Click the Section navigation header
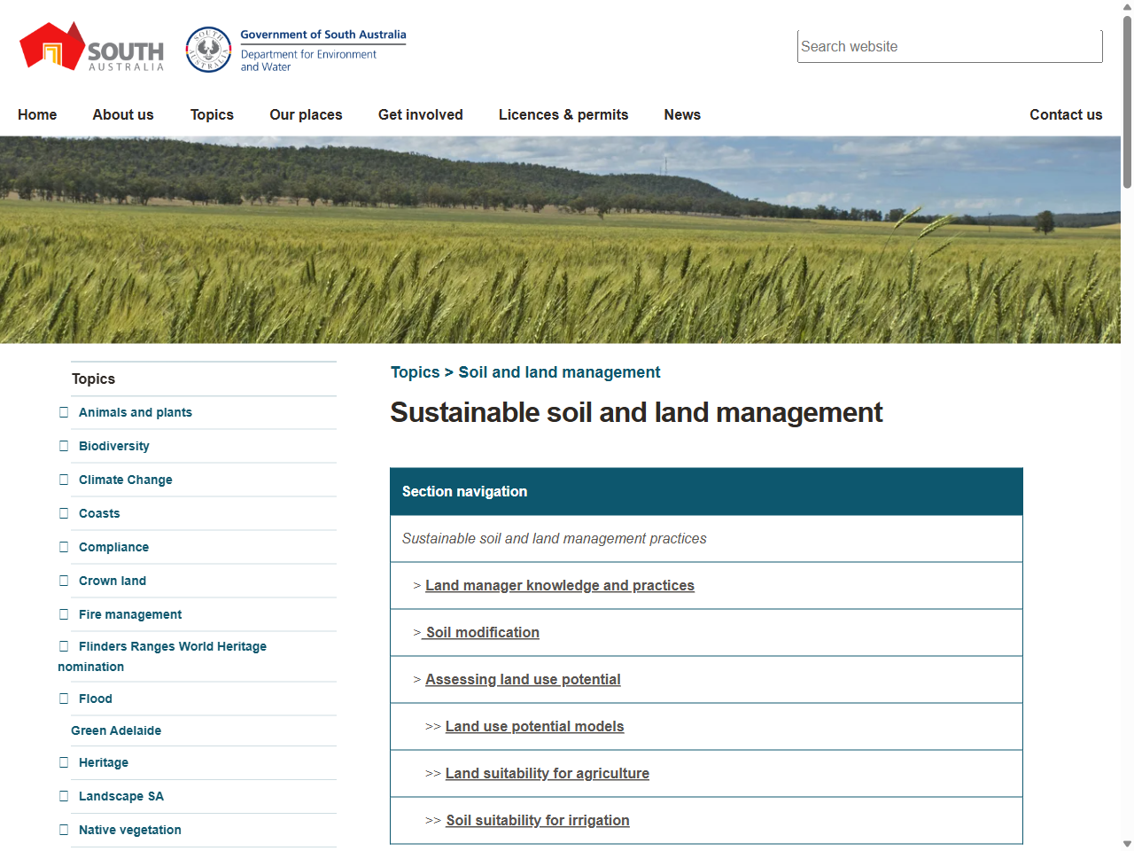This screenshot has width=1134, height=851. coord(706,491)
